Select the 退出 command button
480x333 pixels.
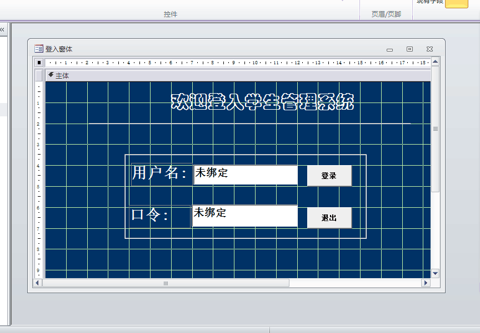[329, 218]
